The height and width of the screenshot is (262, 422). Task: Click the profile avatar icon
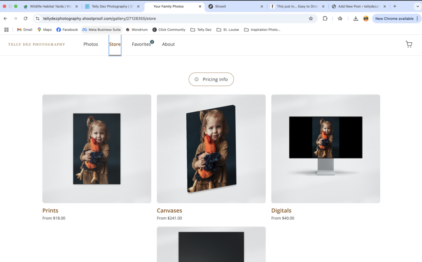click(366, 19)
